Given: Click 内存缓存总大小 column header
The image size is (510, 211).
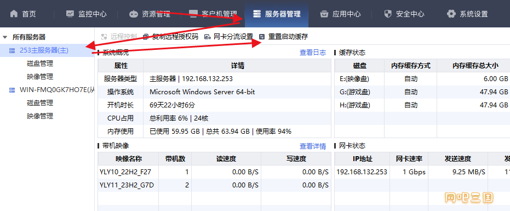Looking at the screenshot, I should click(x=475, y=66).
